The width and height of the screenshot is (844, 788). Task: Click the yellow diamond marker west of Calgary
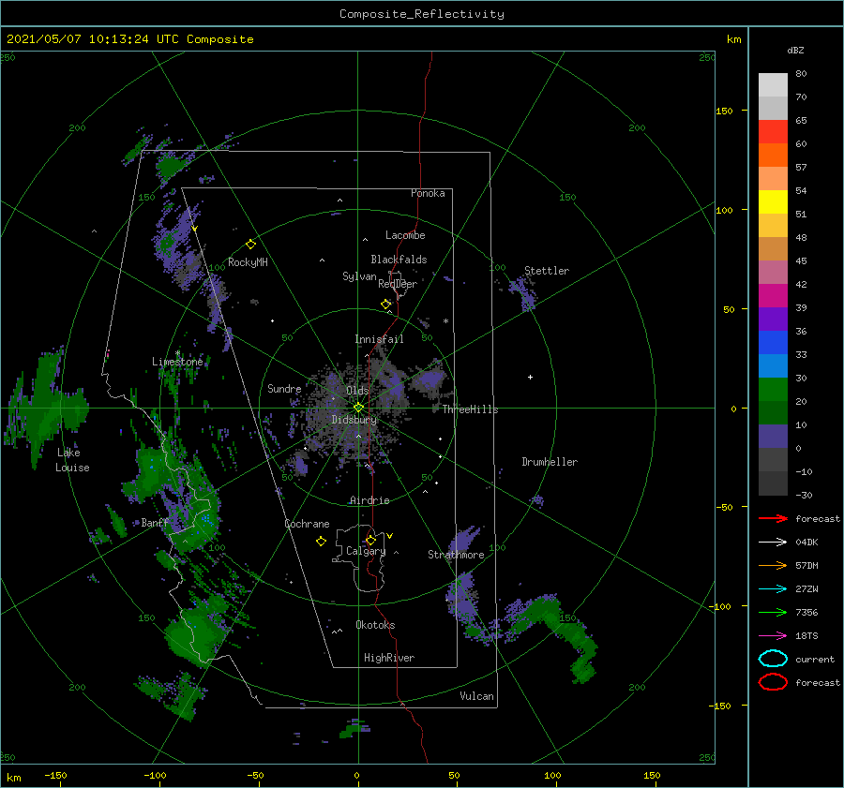click(x=321, y=542)
